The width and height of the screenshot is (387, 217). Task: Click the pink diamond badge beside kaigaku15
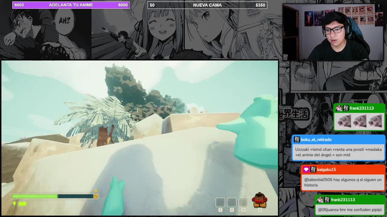pos(306,170)
